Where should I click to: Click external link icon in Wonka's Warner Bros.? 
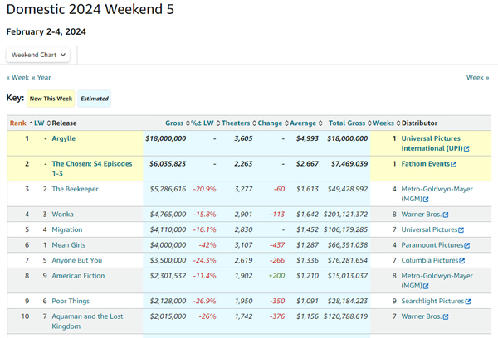446,215
